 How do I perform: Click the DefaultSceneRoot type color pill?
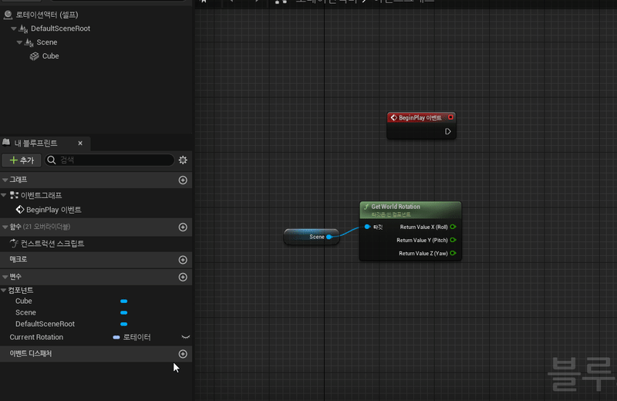click(x=124, y=324)
